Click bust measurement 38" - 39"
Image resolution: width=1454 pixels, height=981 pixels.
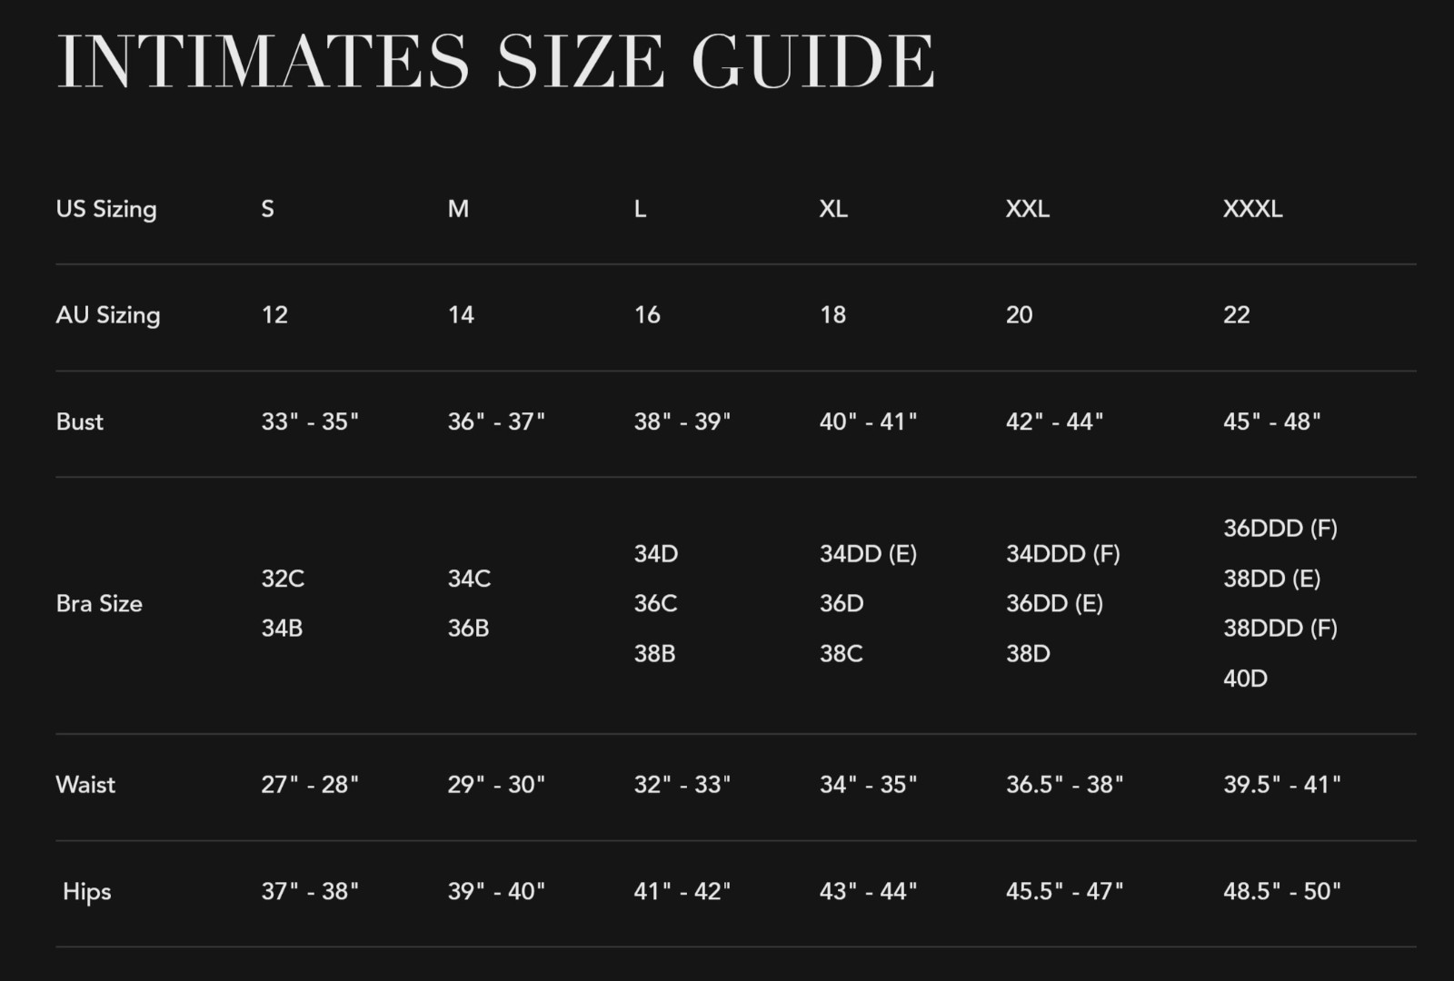tap(682, 421)
